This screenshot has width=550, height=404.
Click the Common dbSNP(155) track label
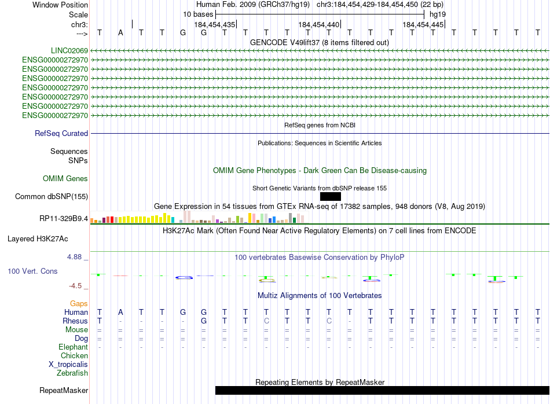tap(52, 196)
